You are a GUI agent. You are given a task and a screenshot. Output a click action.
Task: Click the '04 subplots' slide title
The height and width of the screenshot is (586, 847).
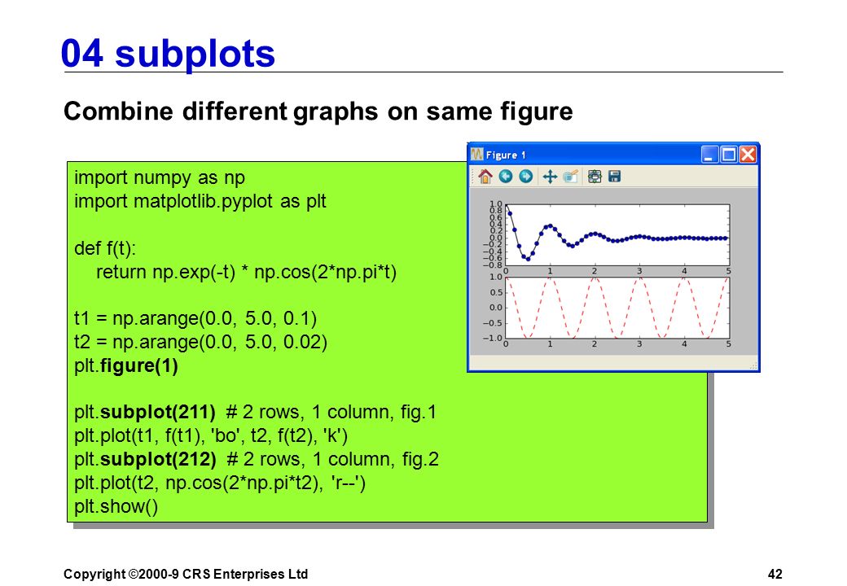point(168,54)
